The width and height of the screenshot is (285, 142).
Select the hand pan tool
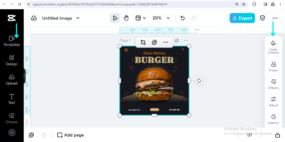click(126, 18)
